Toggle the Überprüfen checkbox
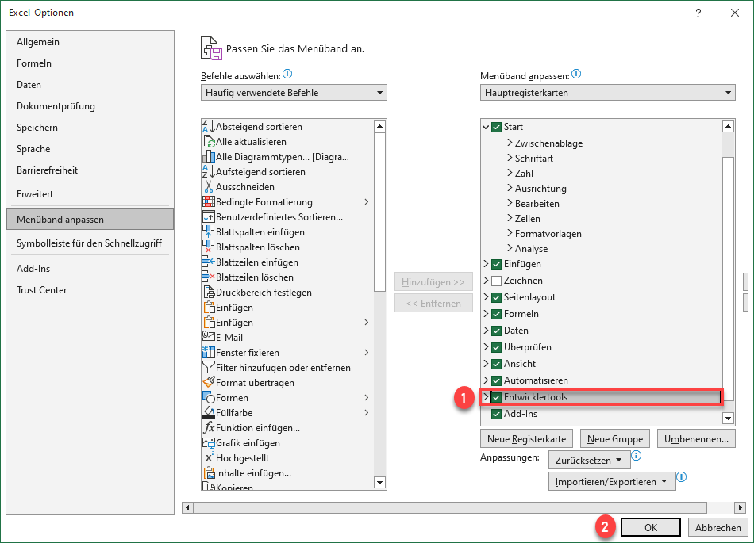This screenshot has height=543, width=754. 496,347
